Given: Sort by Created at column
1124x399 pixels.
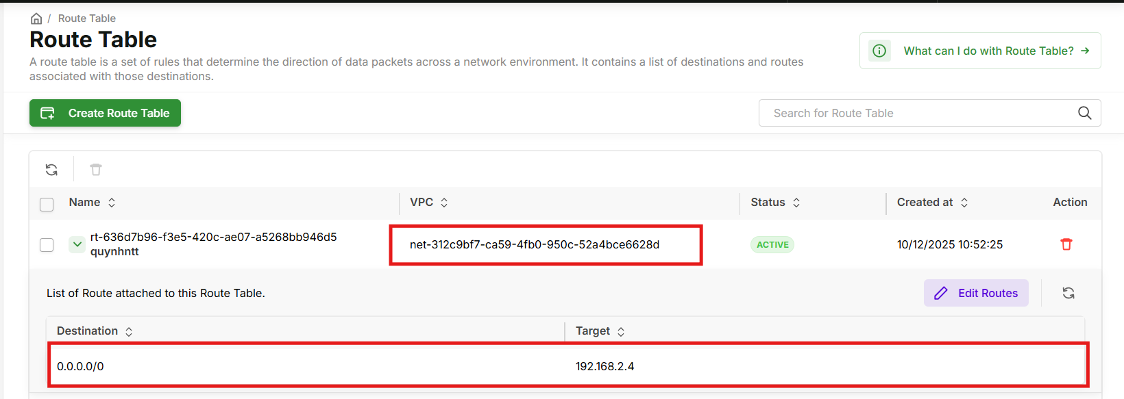Looking at the screenshot, I should click(964, 203).
